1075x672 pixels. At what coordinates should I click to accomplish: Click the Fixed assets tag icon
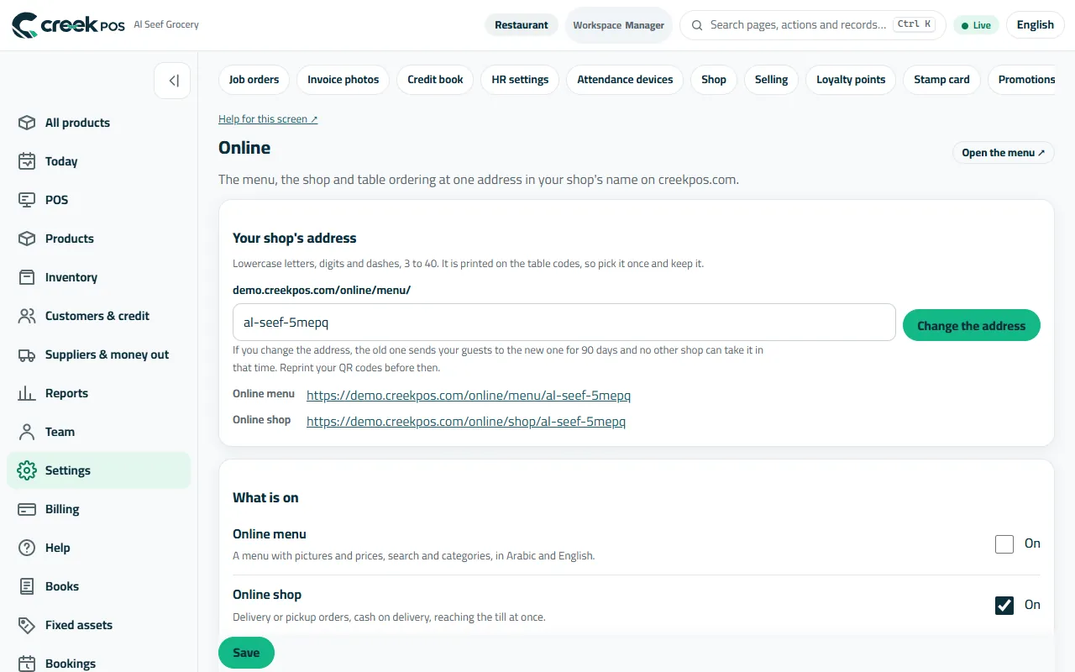pyautogui.click(x=27, y=625)
